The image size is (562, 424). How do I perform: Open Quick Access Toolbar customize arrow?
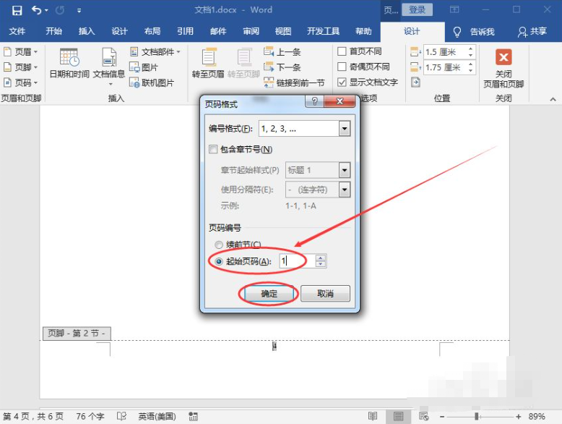[79, 10]
